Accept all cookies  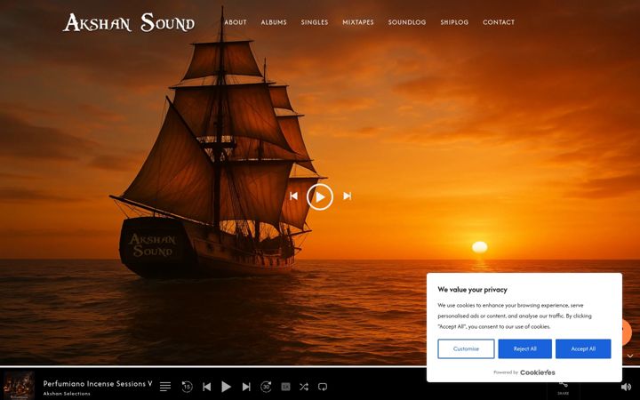click(x=583, y=349)
